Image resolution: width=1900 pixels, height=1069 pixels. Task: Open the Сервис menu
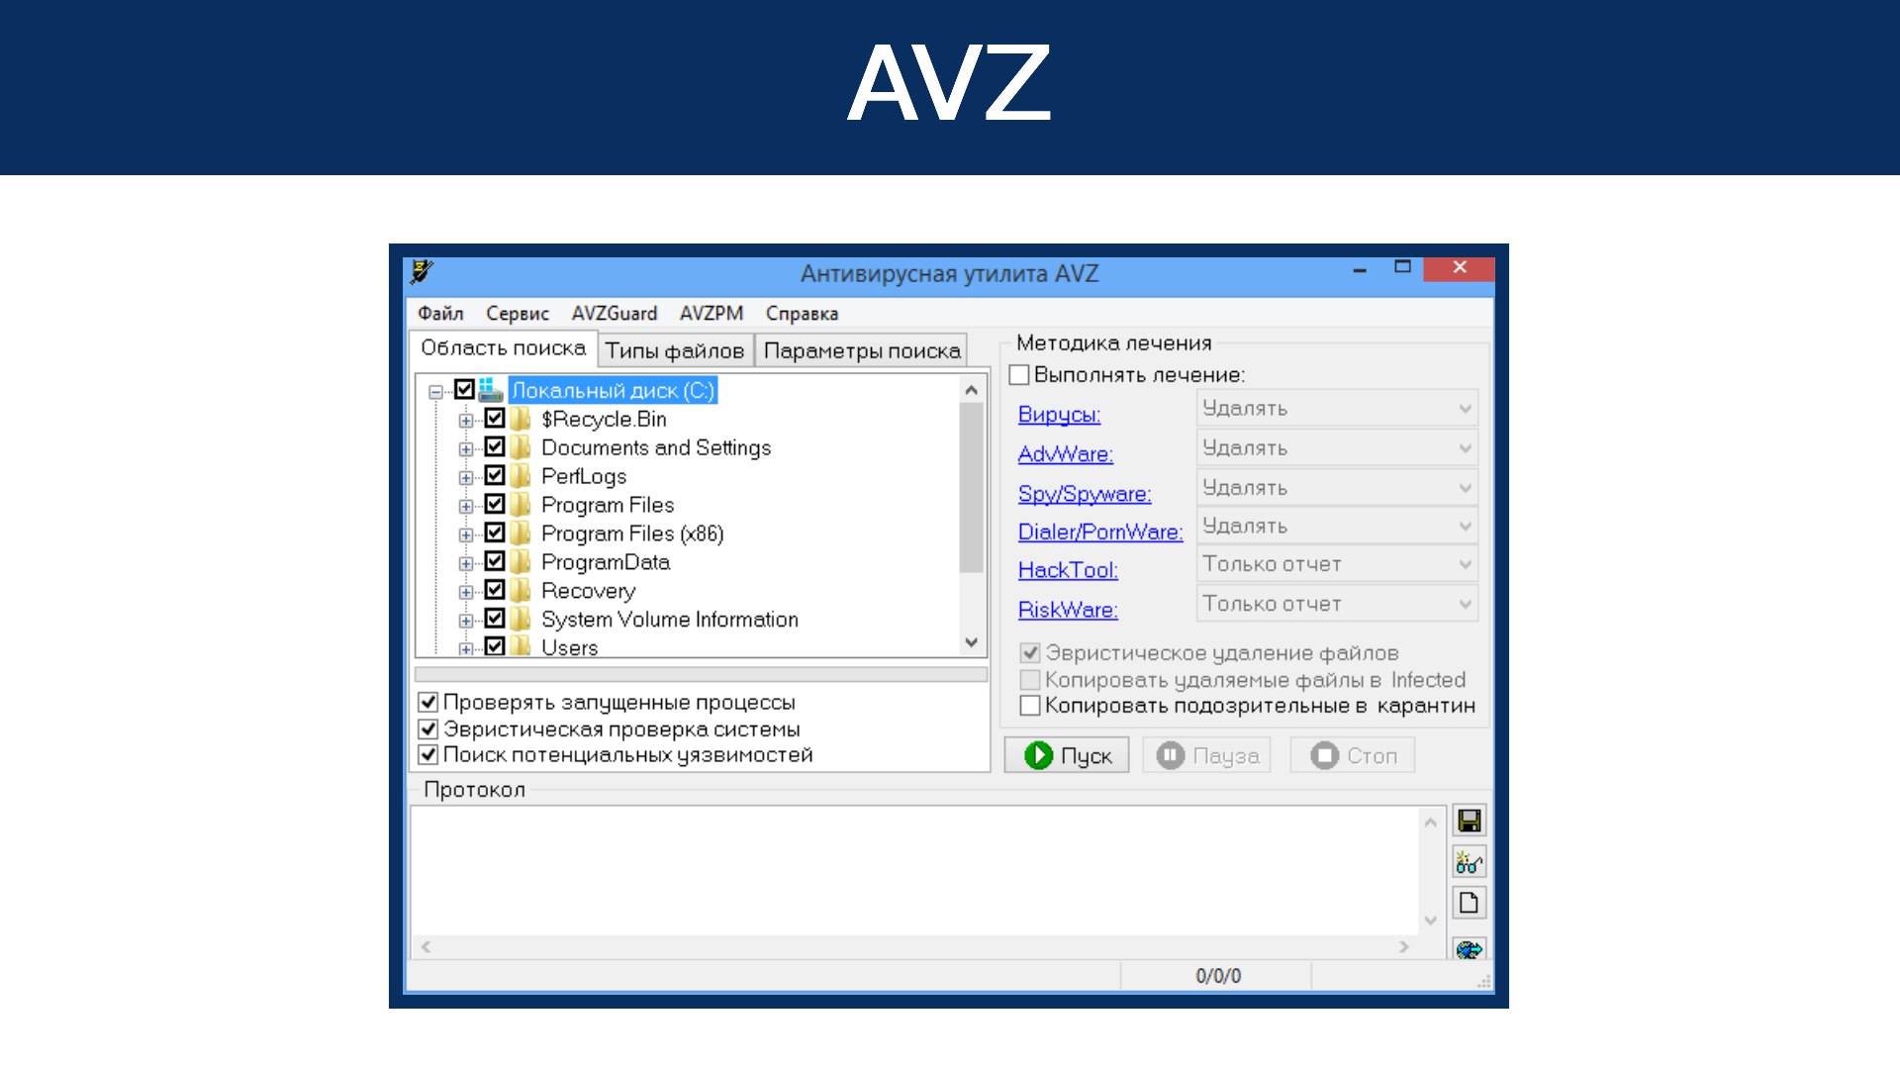click(x=518, y=314)
